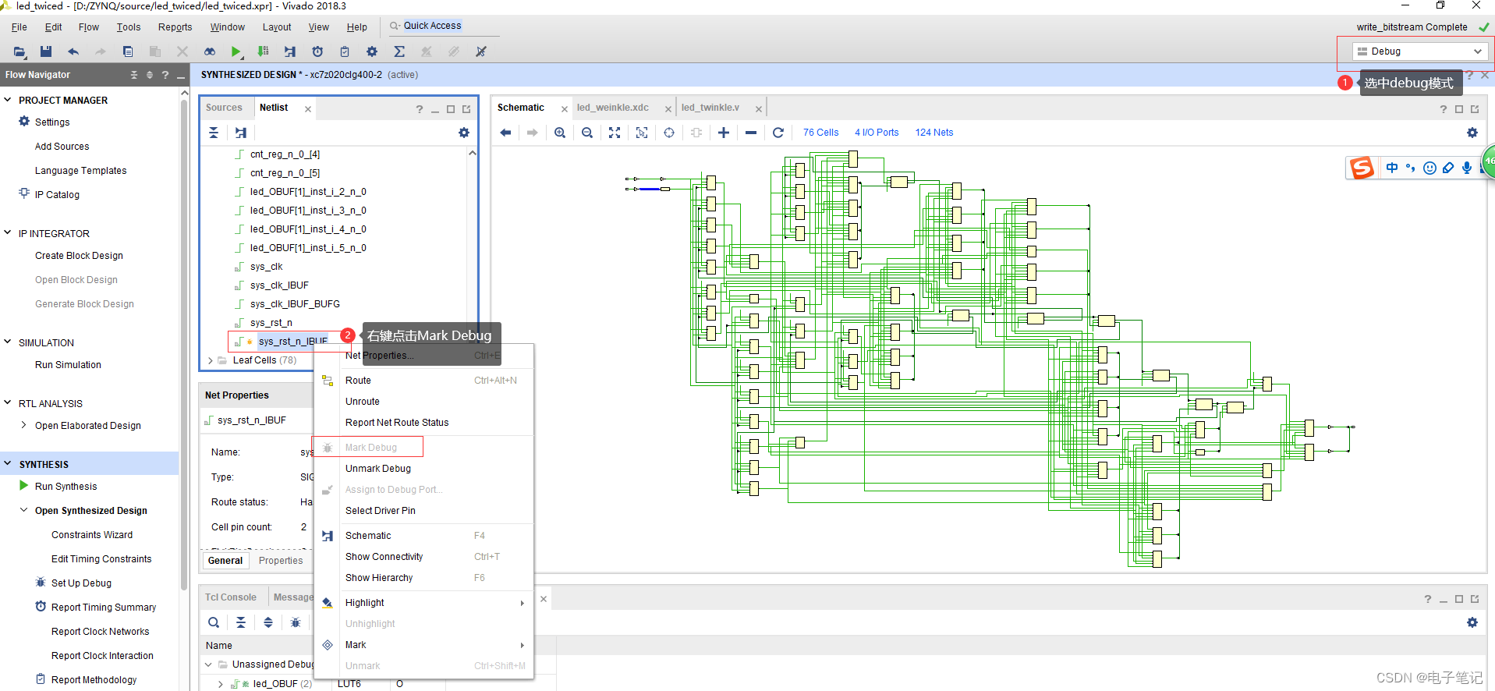
Task: Open the Highlight submenu in context menu
Action: tap(423, 603)
